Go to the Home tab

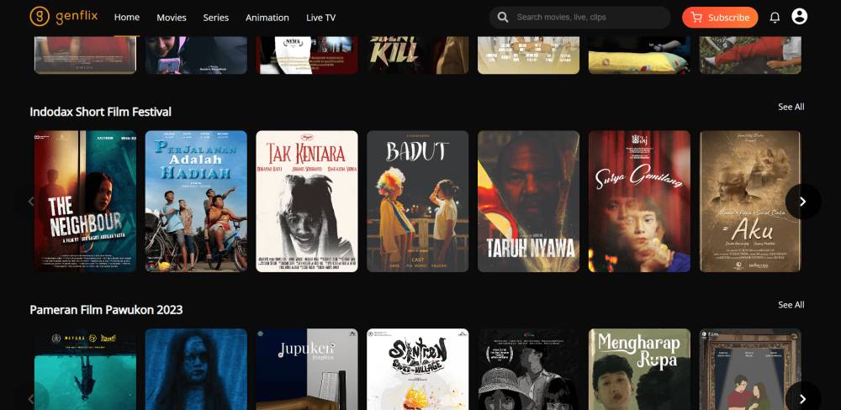pyautogui.click(x=127, y=17)
